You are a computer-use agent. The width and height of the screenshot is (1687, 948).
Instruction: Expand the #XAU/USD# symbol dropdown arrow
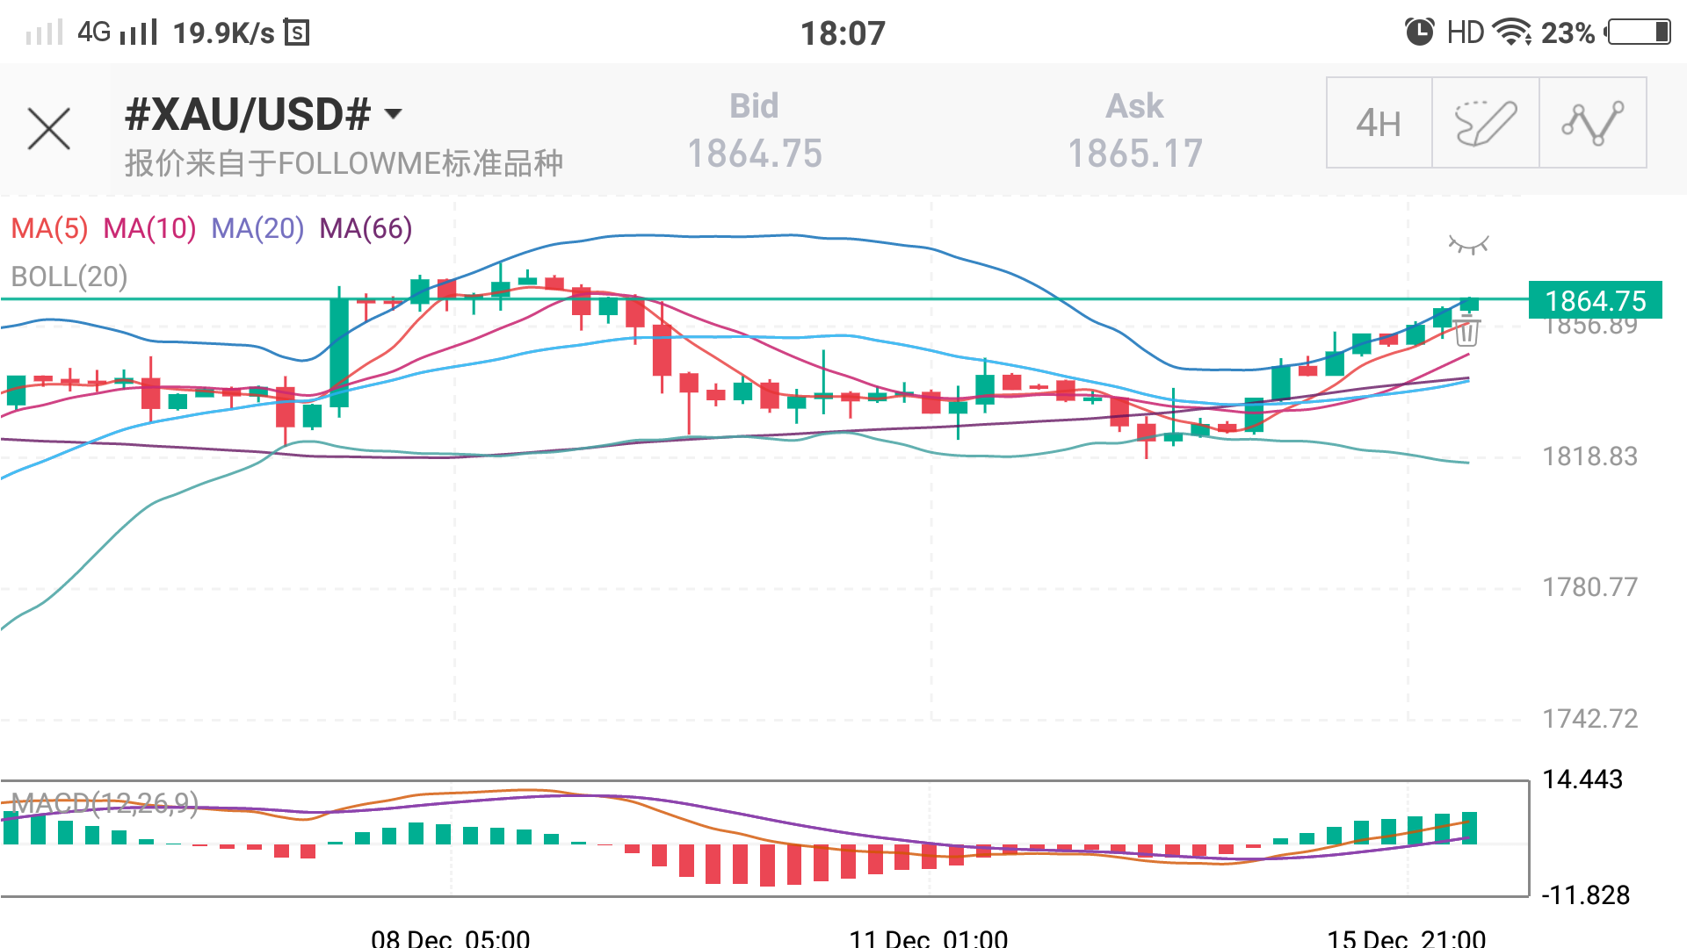pyautogui.click(x=394, y=114)
